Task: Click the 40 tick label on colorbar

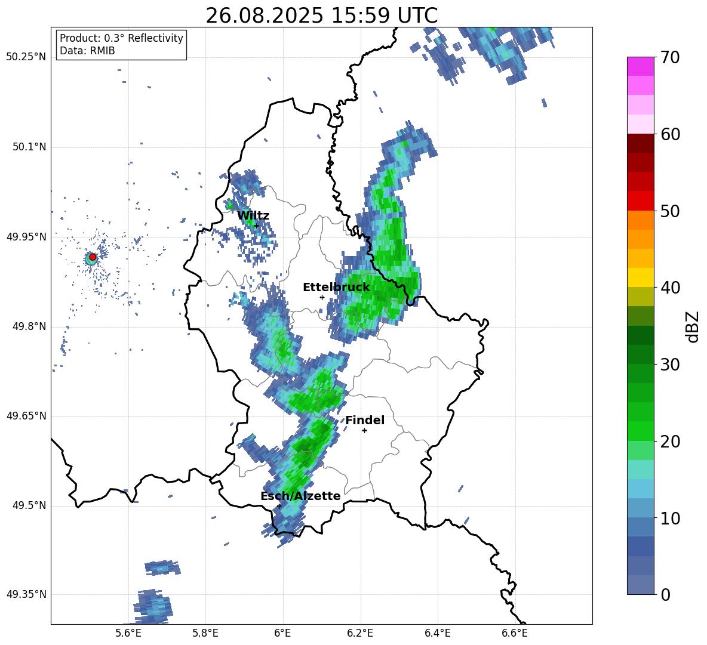Action: (670, 288)
